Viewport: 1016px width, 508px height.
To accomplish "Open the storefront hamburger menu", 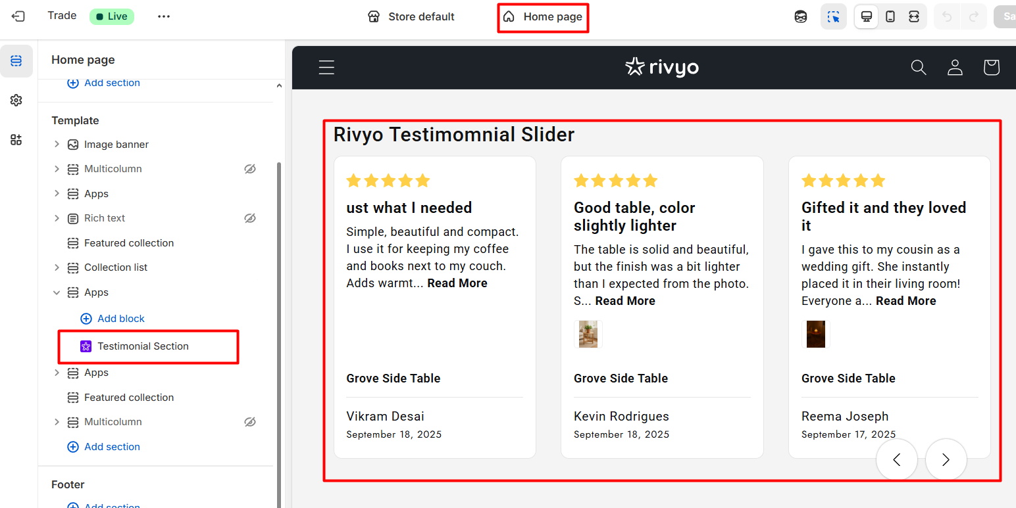I will pyautogui.click(x=326, y=68).
